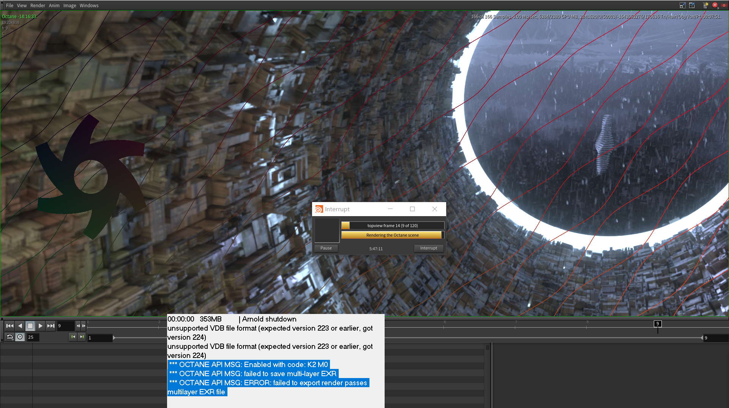Image resolution: width=729 pixels, height=408 pixels.
Task: Open the Windows menu
Action: point(89,5)
